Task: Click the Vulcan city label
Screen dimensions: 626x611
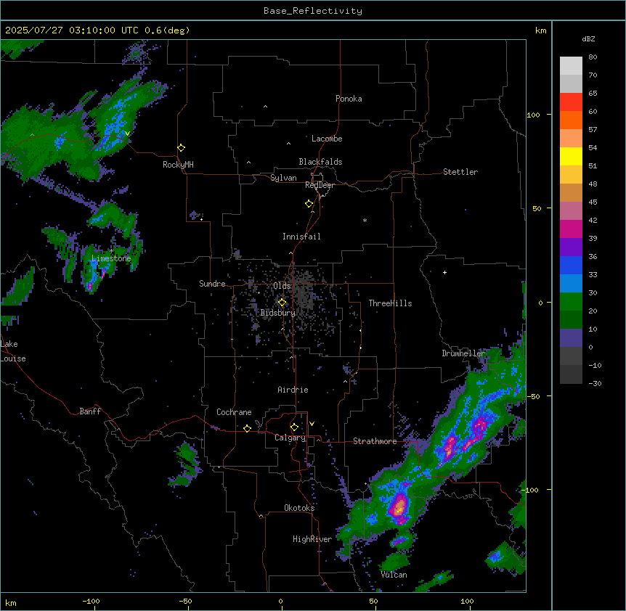Action: (394, 575)
